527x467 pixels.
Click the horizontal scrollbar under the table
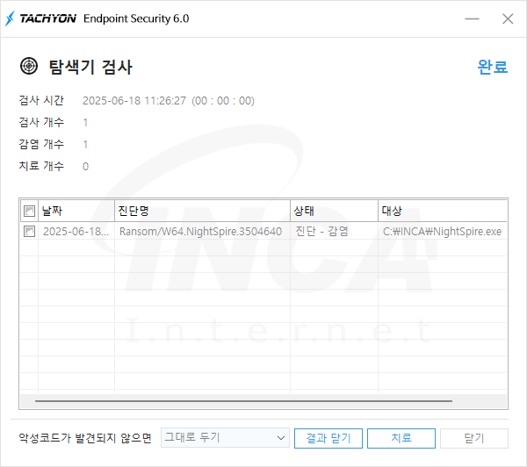(x=243, y=401)
